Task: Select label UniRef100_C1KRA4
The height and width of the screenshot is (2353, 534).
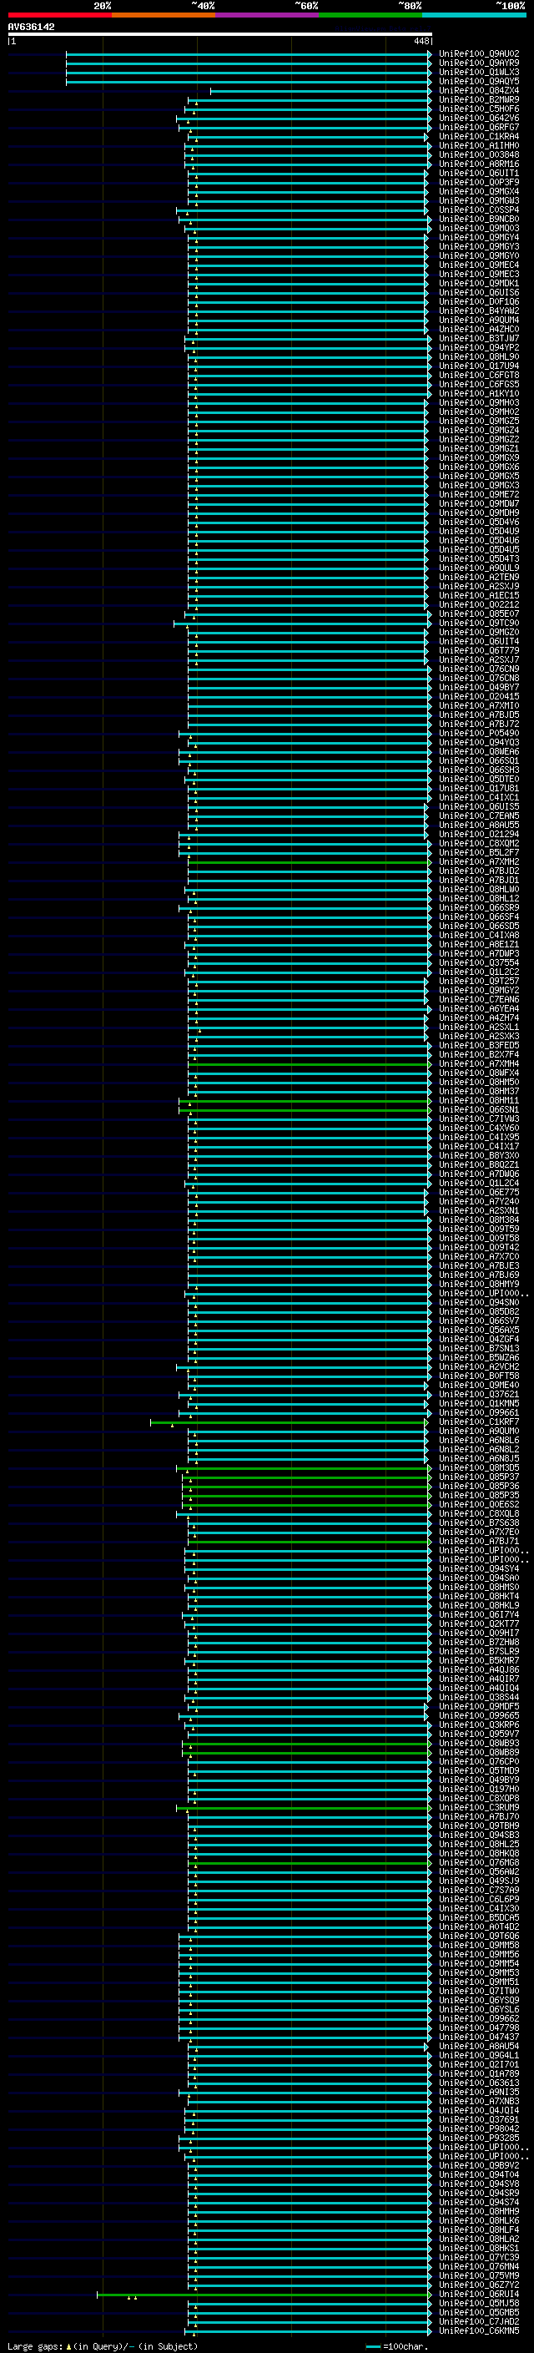Action: click(479, 136)
